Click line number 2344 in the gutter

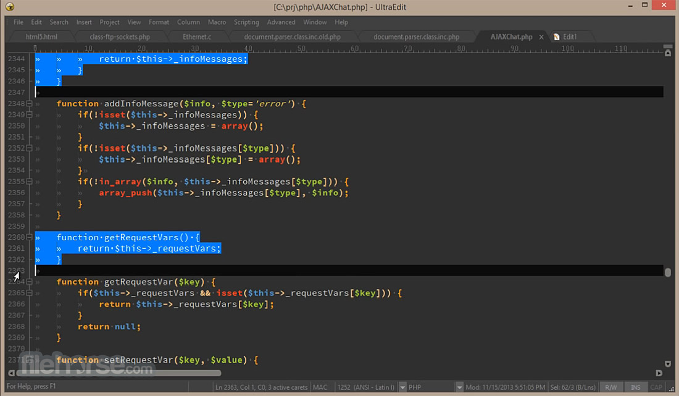[x=17, y=59]
